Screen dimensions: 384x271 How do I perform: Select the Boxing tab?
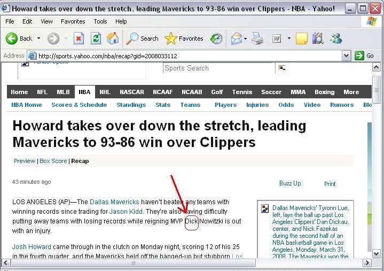click(x=325, y=92)
